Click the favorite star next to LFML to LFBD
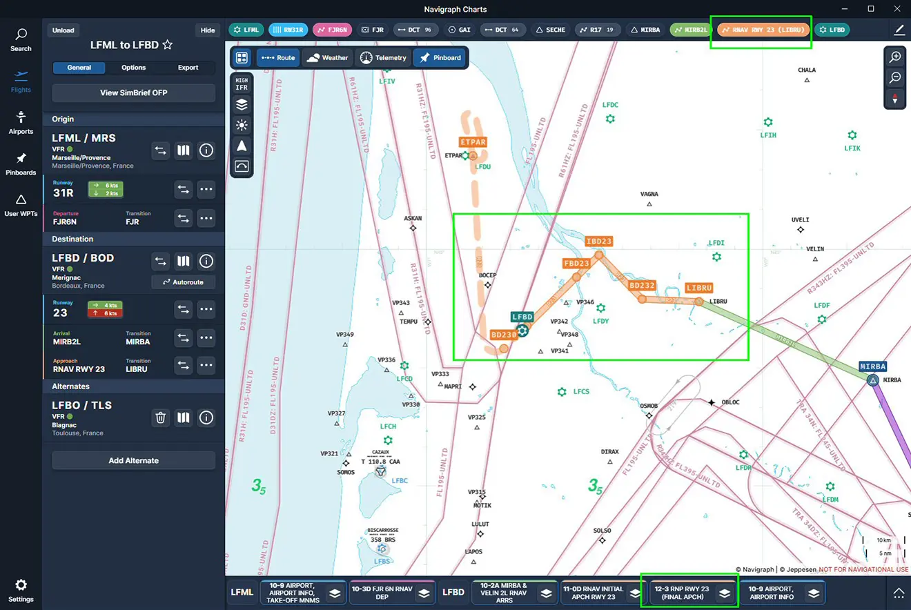 [167, 45]
